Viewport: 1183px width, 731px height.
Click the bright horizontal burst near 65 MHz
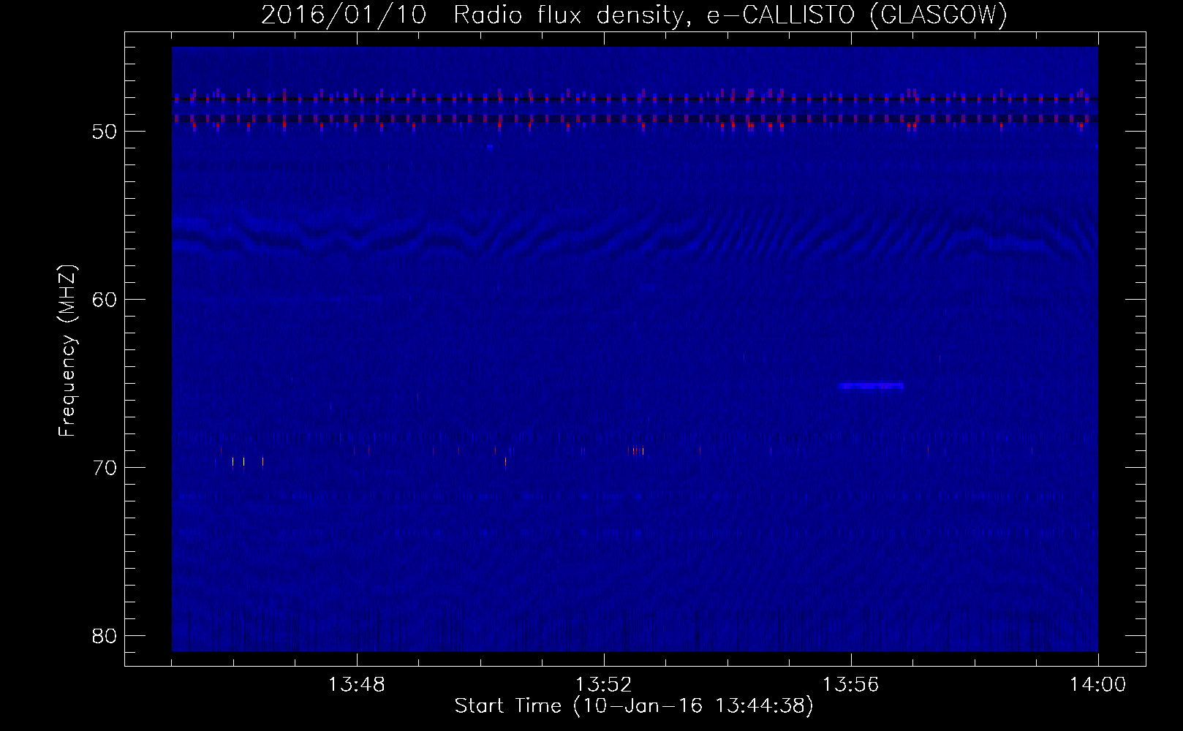872,385
